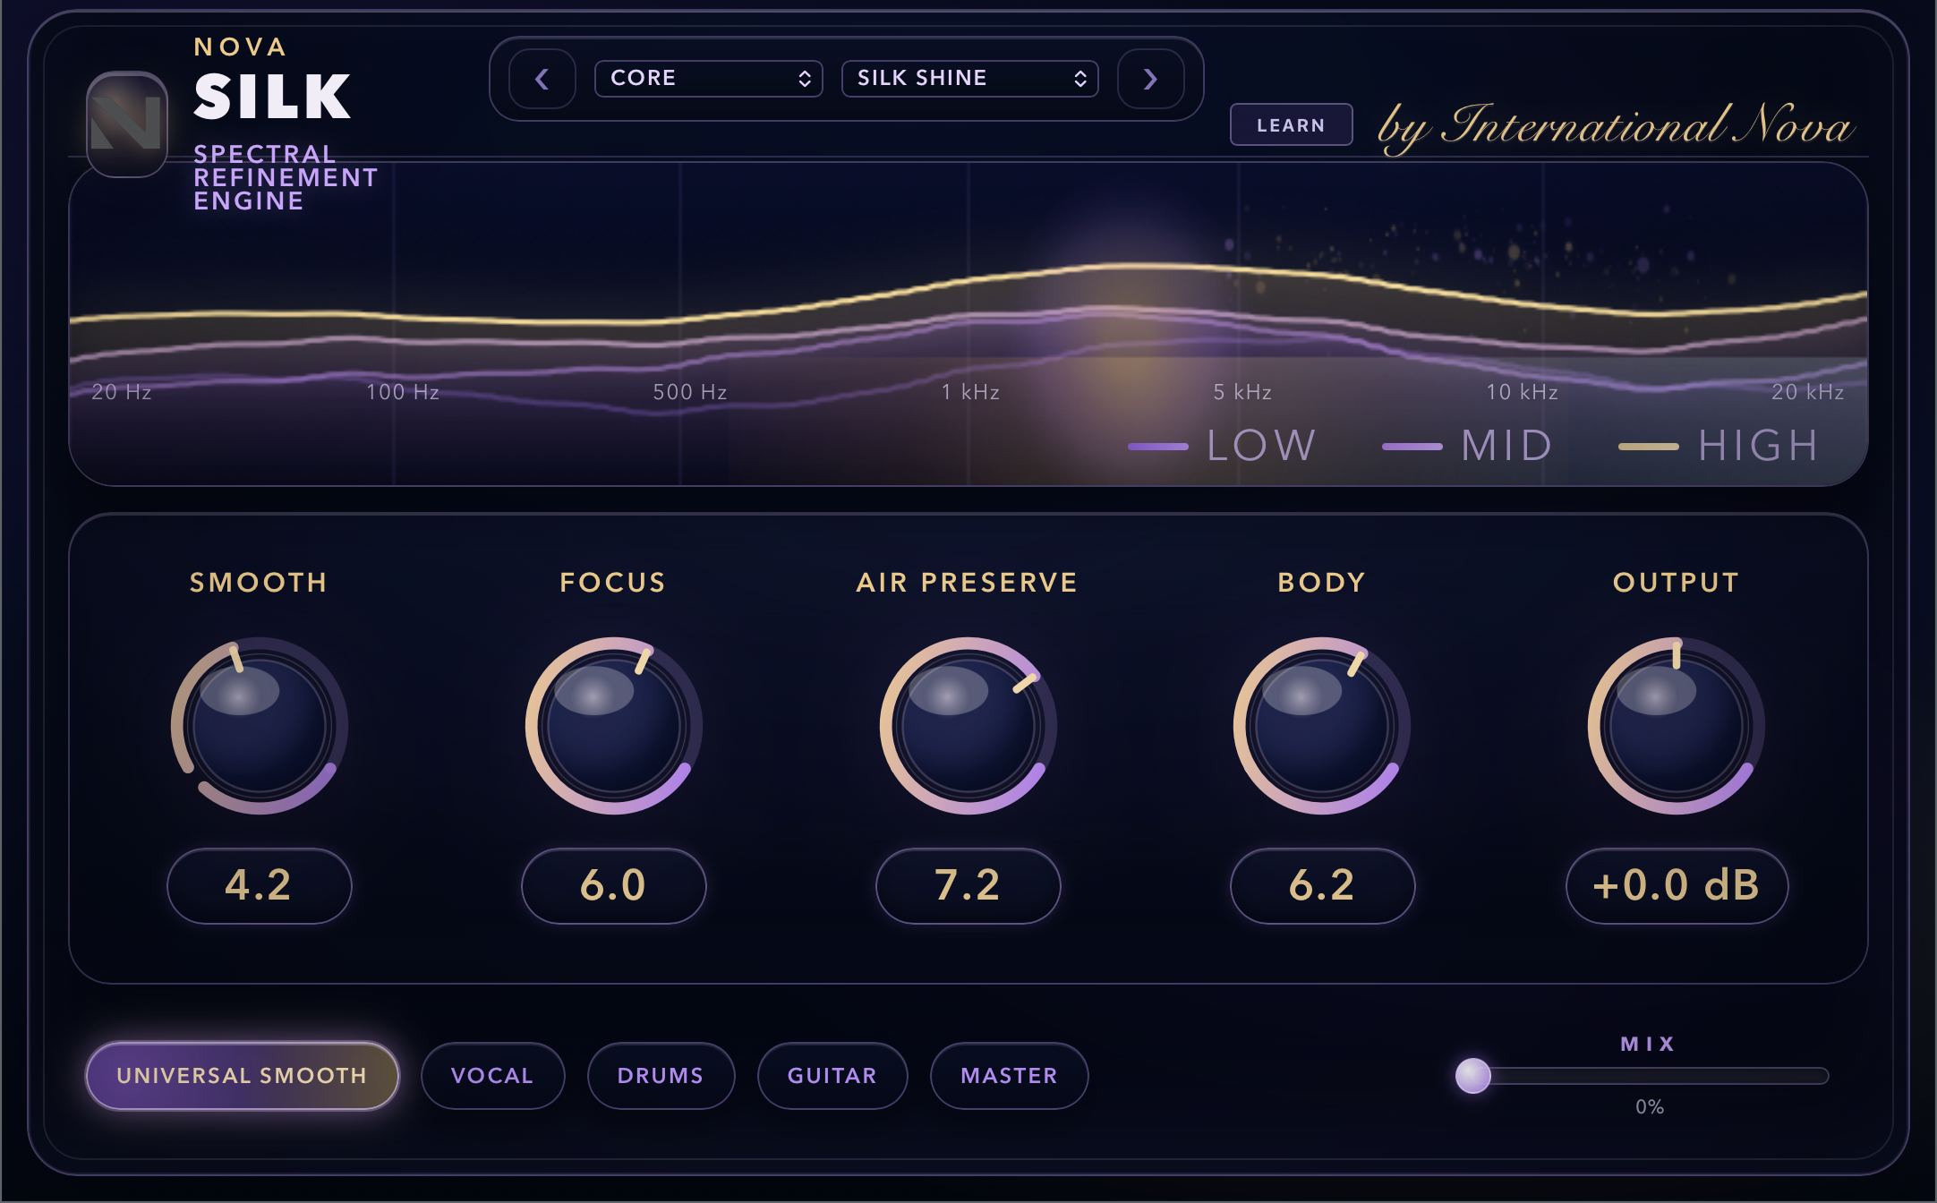Image resolution: width=1937 pixels, height=1203 pixels.
Task: Go to previous preset with left arrow
Action: tap(542, 79)
